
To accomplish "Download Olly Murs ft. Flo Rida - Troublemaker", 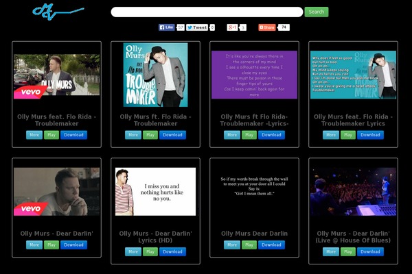I will [172, 135].
